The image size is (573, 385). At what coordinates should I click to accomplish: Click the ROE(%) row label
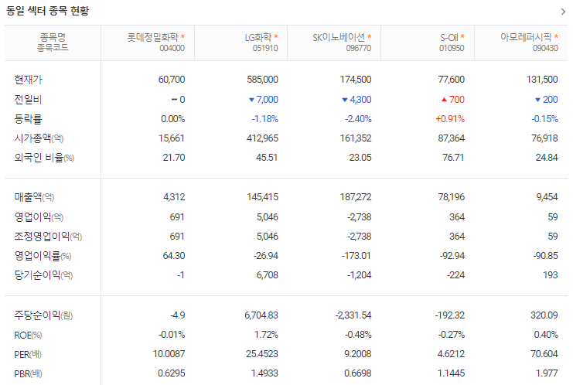(28, 335)
